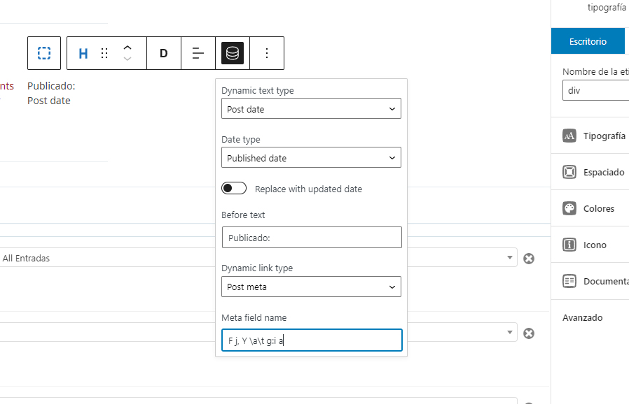The width and height of the screenshot is (629, 404).
Task: Move block up with the up arrow
Action: tap(127, 48)
